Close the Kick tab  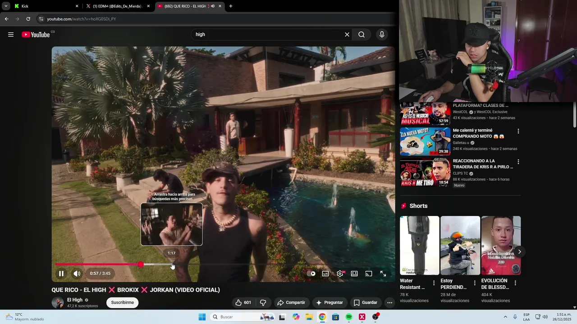click(x=77, y=6)
